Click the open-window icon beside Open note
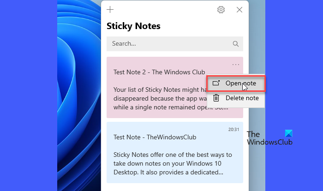This screenshot has width=323, height=191. pyautogui.click(x=216, y=83)
